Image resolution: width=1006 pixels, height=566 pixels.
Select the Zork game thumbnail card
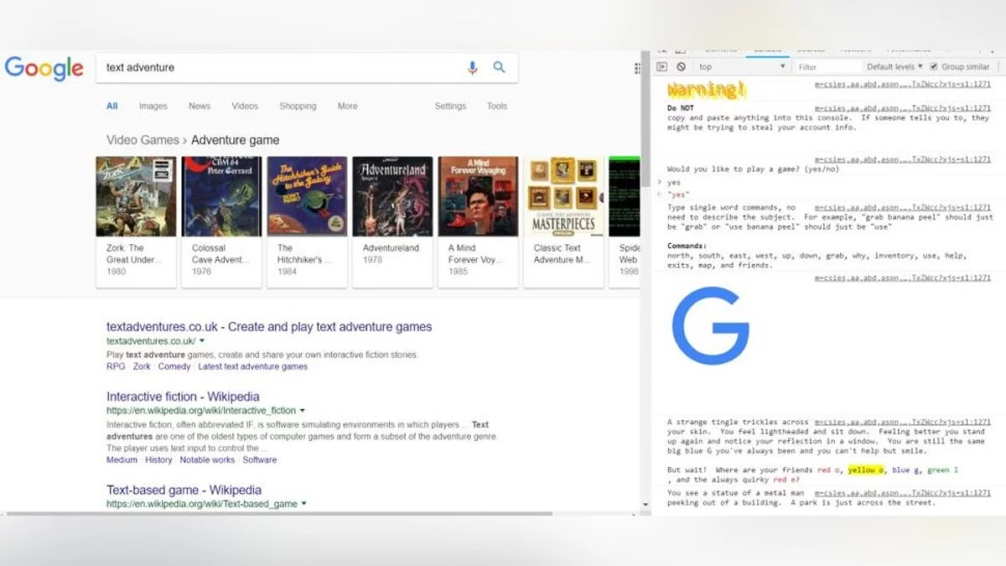[x=136, y=221]
